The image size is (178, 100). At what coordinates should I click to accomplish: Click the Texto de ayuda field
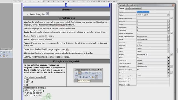point(153,82)
